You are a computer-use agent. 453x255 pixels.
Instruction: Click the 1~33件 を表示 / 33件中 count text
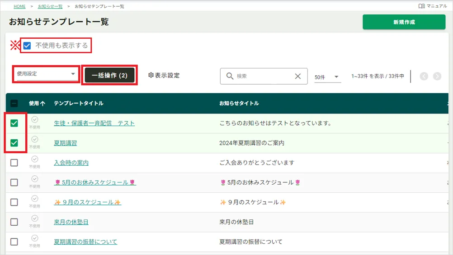(x=377, y=76)
